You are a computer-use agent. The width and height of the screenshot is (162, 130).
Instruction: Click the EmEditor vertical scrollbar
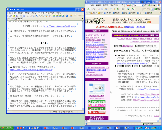(x=83, y=65)
